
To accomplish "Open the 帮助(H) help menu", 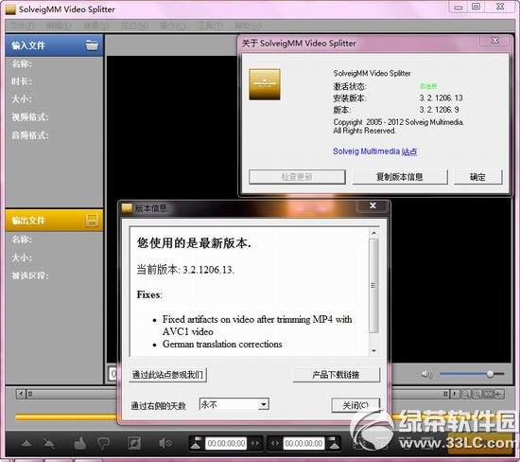I will [248, 26].
